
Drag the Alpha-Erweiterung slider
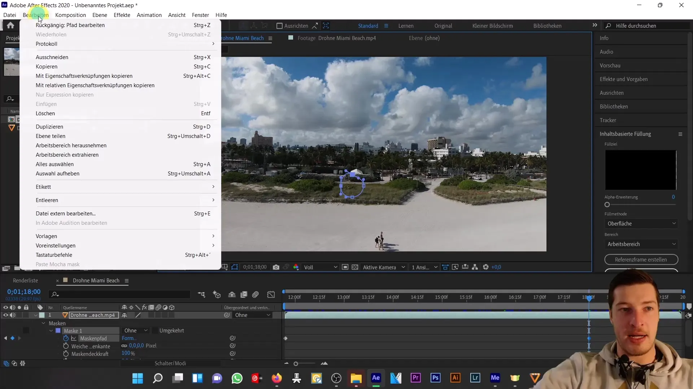607,205
